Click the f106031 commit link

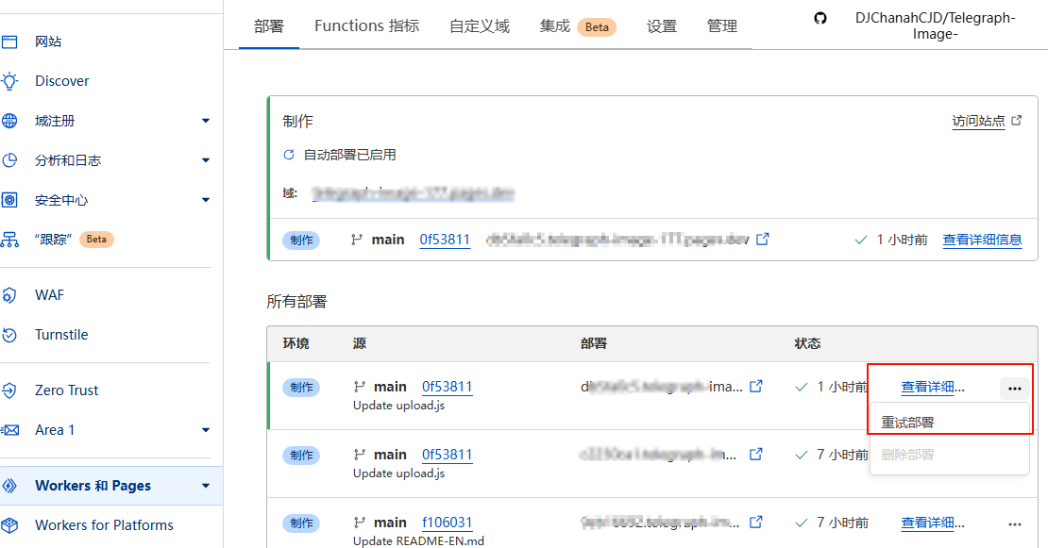tap(448, 522)
